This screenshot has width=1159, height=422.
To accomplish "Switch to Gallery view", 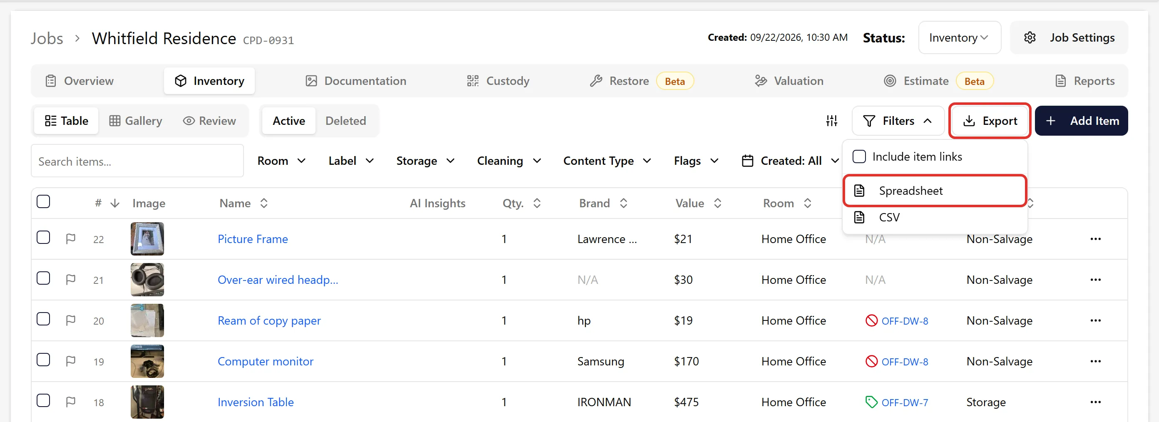I will (x=135, y=121).
